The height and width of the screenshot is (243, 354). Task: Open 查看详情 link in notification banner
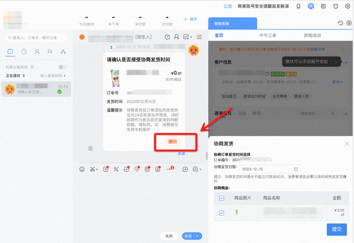point(317,49)
